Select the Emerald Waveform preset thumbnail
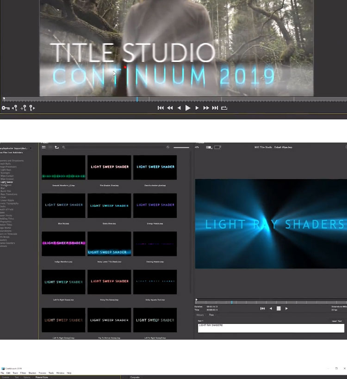This screenshot has height=379, width=347. click(63, 167)
